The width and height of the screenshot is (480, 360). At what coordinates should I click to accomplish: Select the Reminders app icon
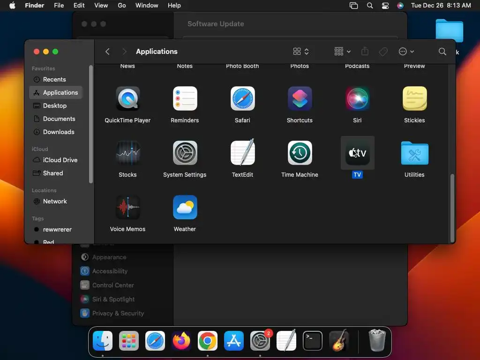click(185, 98)
